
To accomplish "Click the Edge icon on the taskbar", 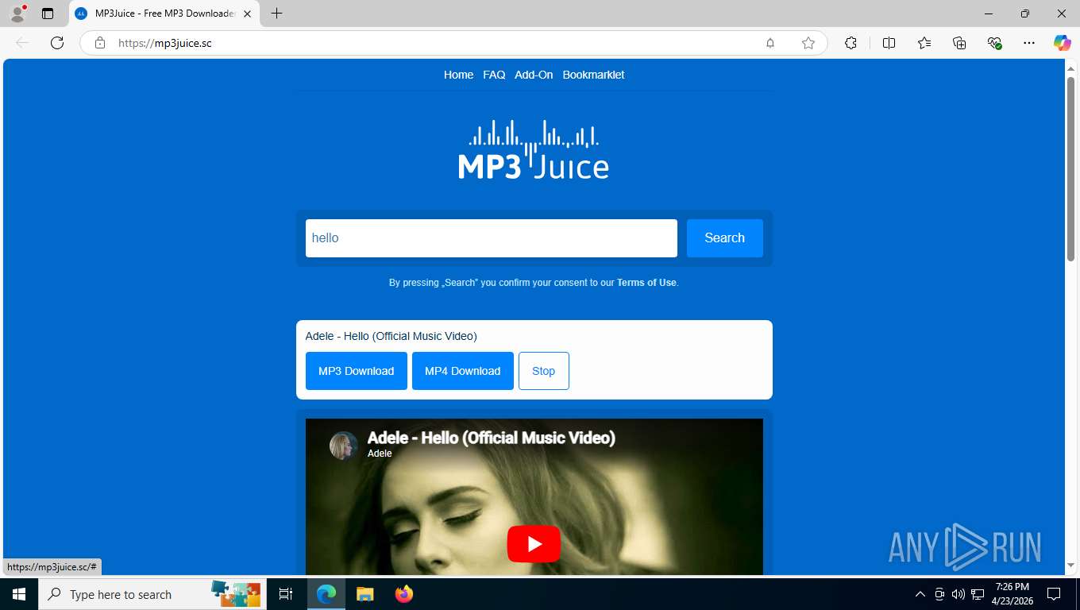I will point(326,594).
